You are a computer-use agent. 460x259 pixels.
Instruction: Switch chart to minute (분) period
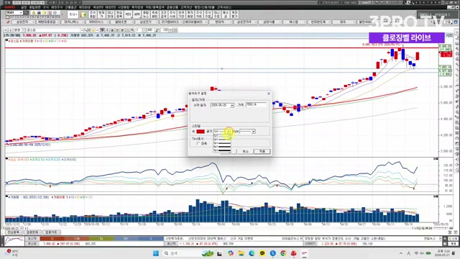tap(122, 30)
